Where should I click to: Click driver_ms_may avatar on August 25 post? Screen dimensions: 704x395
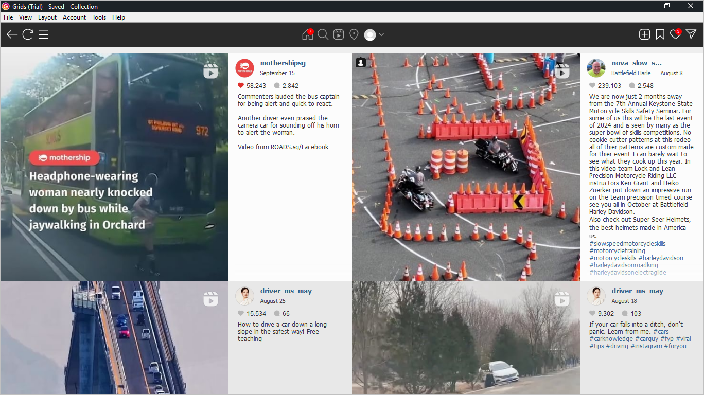[x=245, y=296]
